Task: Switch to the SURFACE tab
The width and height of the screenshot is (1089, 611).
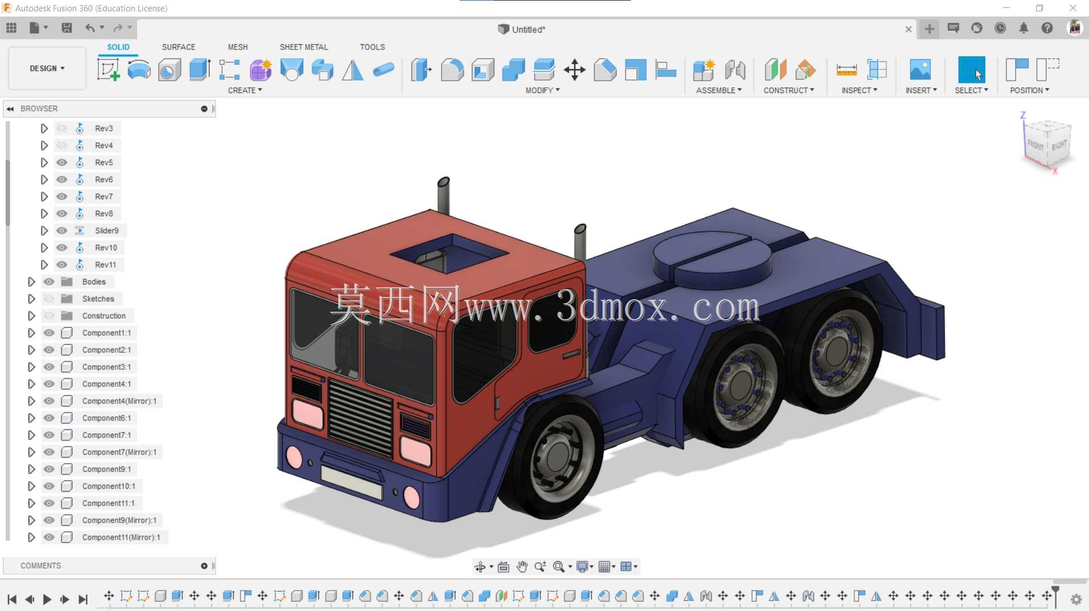Action: coord(178,47)
